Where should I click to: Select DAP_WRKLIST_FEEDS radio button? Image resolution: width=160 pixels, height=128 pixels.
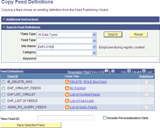point(4,88)
